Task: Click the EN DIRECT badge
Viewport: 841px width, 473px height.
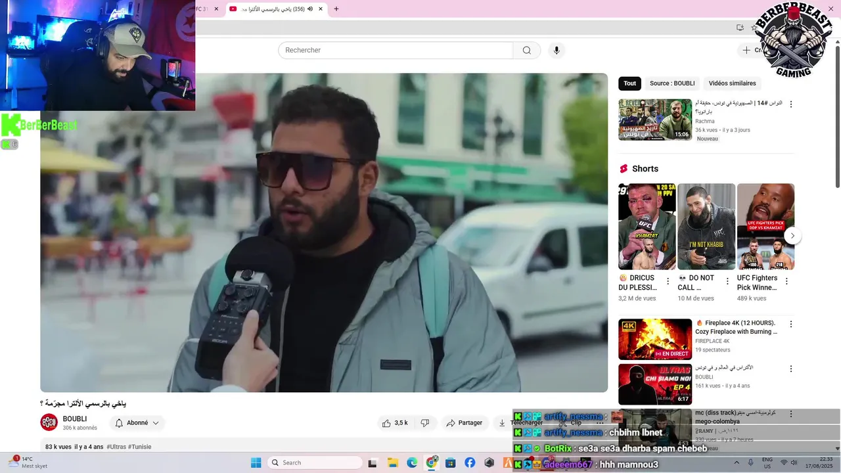Action: [x=671, y=353]
